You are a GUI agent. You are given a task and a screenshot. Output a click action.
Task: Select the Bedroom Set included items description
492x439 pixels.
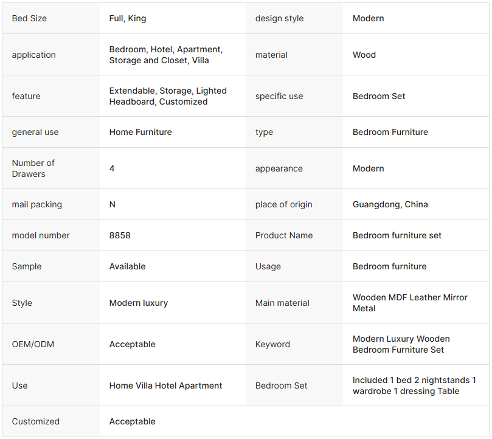(414, 385)
